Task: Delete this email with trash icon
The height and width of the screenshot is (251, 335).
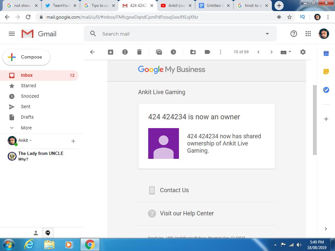Action: pyautogui.click(x=139, y=52)
